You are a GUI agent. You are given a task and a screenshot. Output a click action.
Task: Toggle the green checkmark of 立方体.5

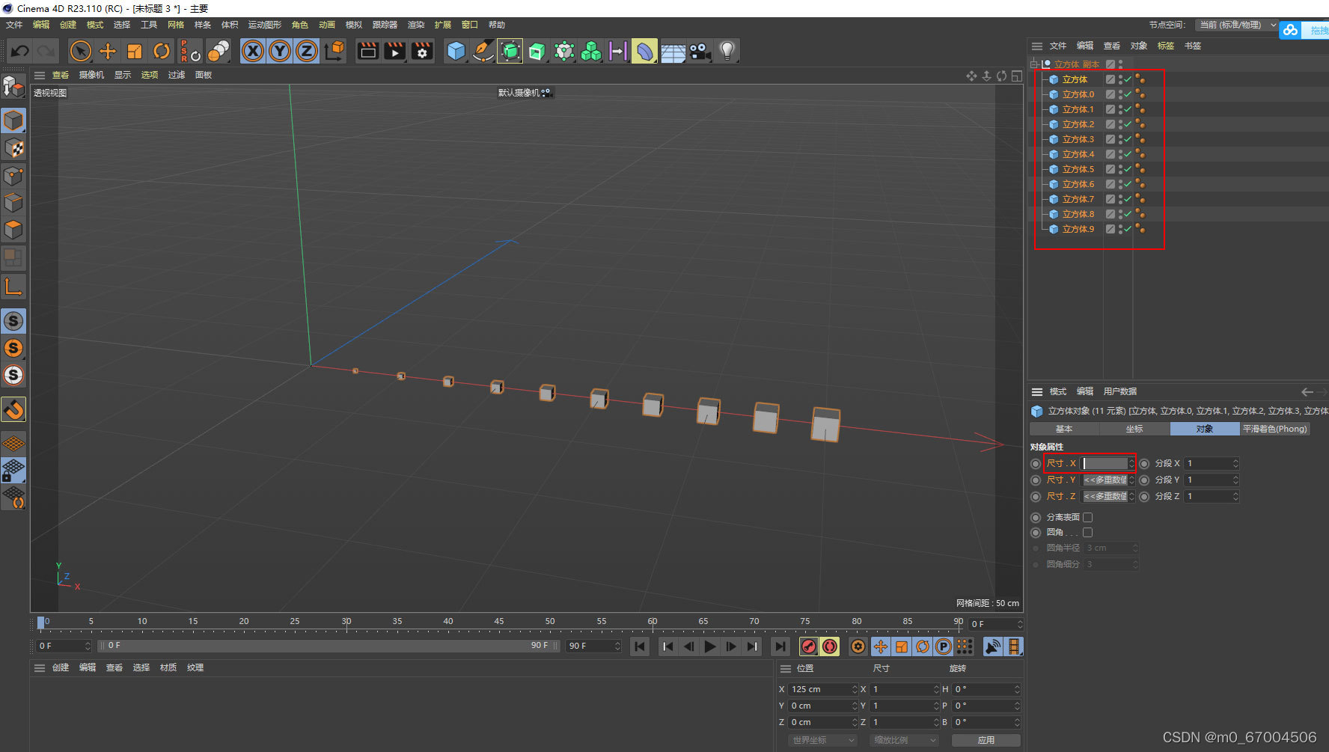tap(1128, 169)
